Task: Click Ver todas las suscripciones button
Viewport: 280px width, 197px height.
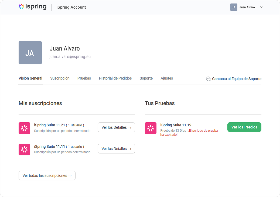Action: 47,175
